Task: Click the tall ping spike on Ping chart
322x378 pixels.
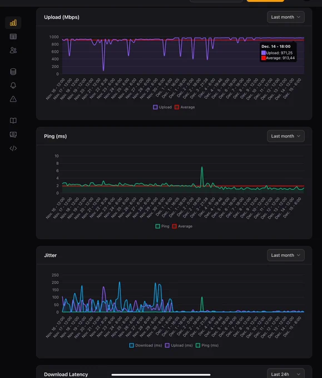Action: (202, 167)
